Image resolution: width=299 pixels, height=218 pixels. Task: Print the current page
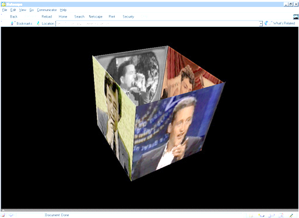[112, 17]
